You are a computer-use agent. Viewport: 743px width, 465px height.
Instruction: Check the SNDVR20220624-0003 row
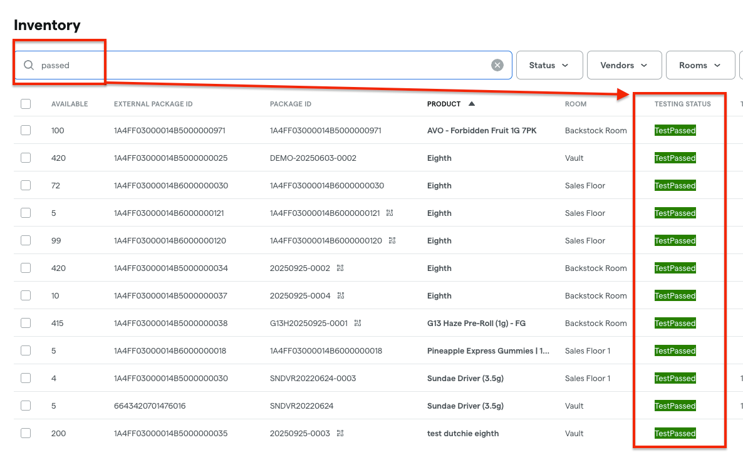tap(26, 378)
